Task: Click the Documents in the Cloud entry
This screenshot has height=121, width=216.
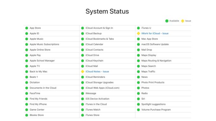Action: coord(43,88)
